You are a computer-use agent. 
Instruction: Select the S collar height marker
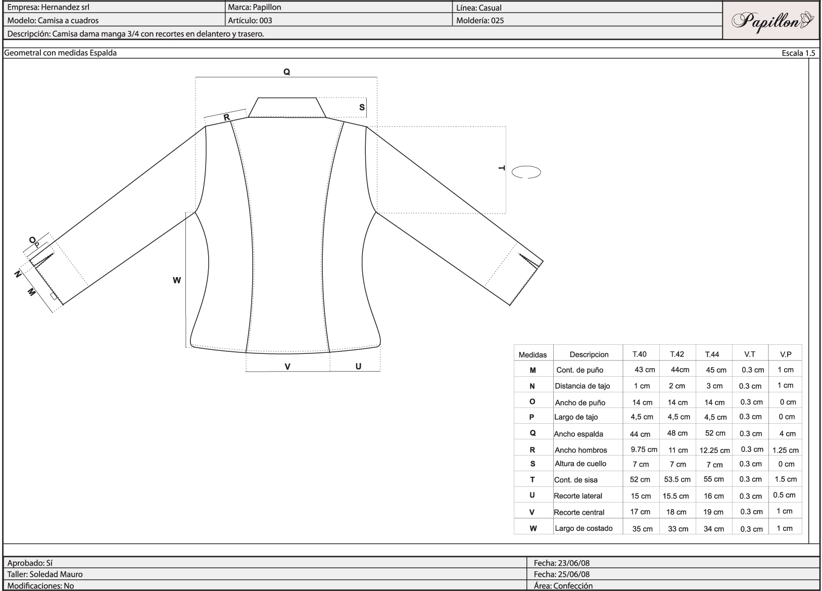click(x=362, y=107)
